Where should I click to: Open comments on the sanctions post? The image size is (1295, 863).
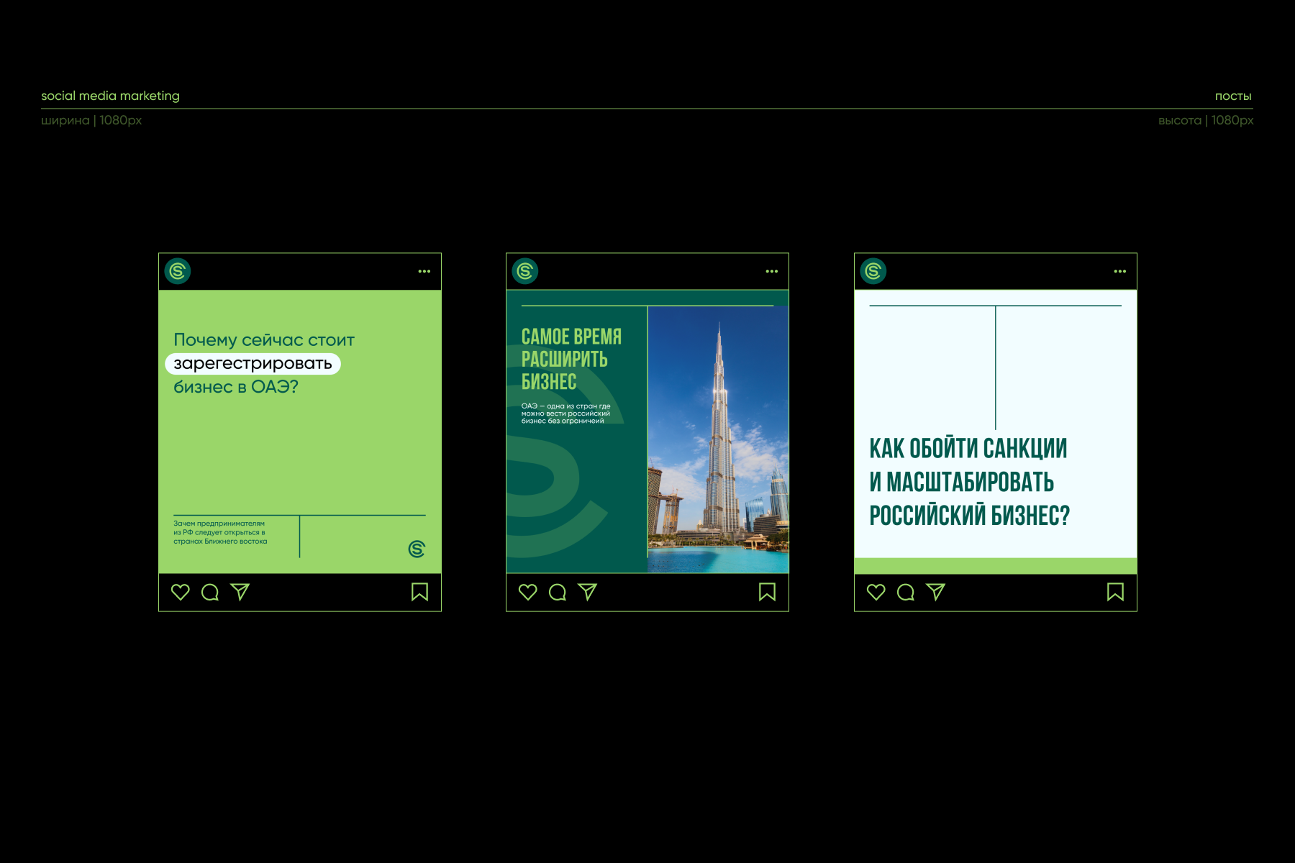point(906,592)
